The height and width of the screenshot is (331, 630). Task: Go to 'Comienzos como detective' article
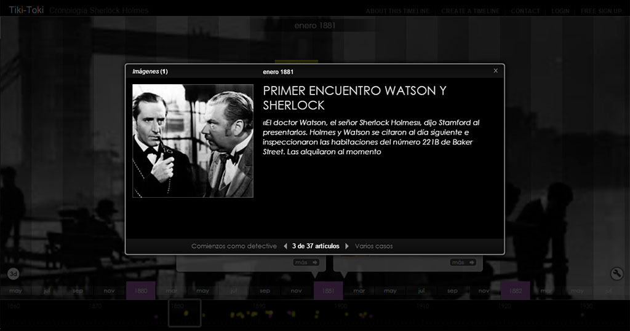coord(234,246)
